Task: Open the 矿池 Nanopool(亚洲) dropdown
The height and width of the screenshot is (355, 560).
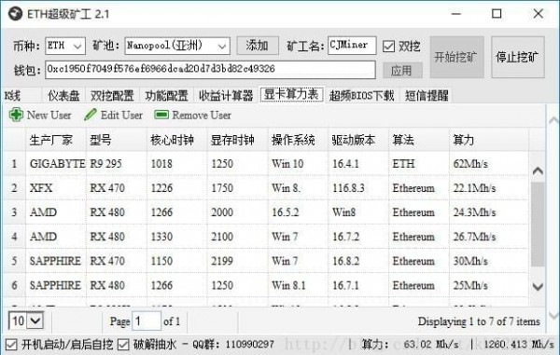Action: [177, 46]
